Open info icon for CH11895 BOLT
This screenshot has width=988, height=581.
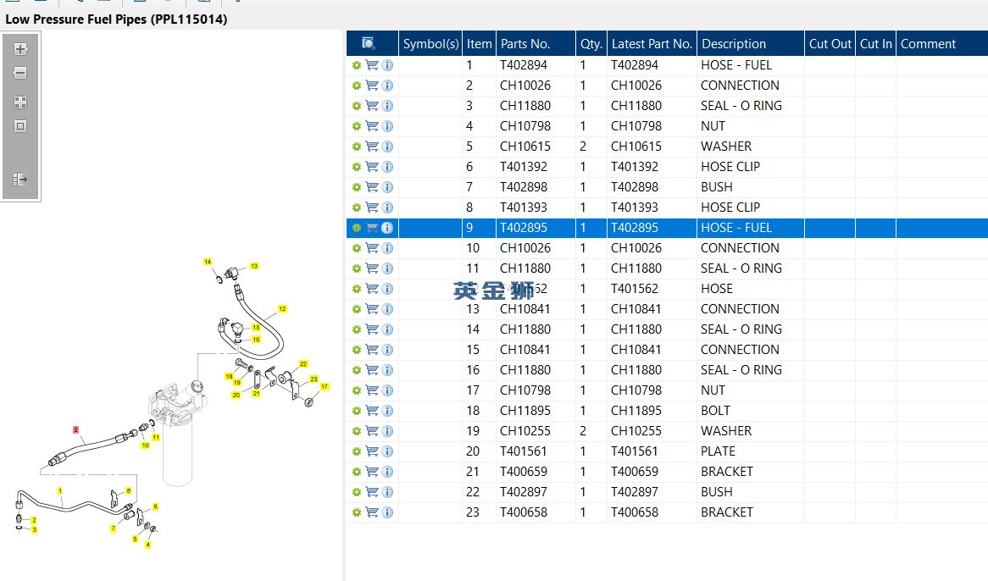387,411
